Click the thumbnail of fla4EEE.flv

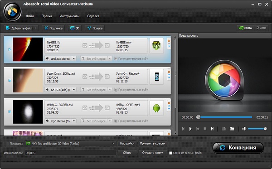coord(28,49)
